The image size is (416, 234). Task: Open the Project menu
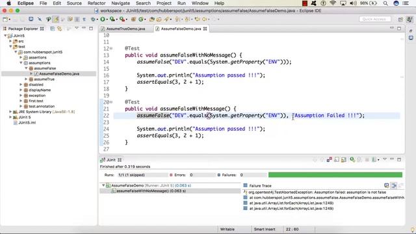pos(164,3)
